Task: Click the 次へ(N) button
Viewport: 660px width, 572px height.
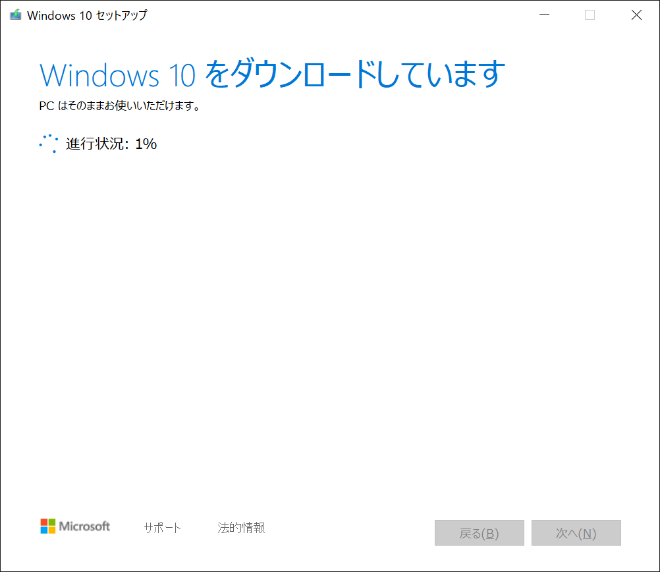Action: click(576, 533)
